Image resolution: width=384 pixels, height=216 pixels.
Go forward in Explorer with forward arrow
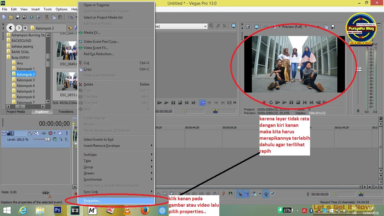19,28
